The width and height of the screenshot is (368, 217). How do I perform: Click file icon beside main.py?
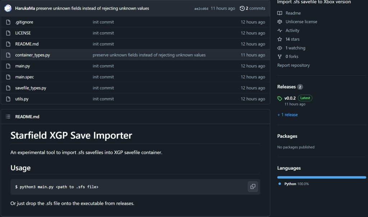click(x=8, y=66)
